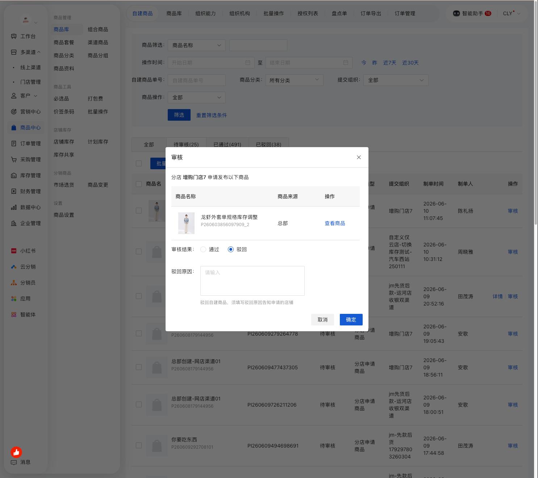Switch to the 商品库 top tab
The width and height of the screenshot is (538, 478).
point(174,13)
